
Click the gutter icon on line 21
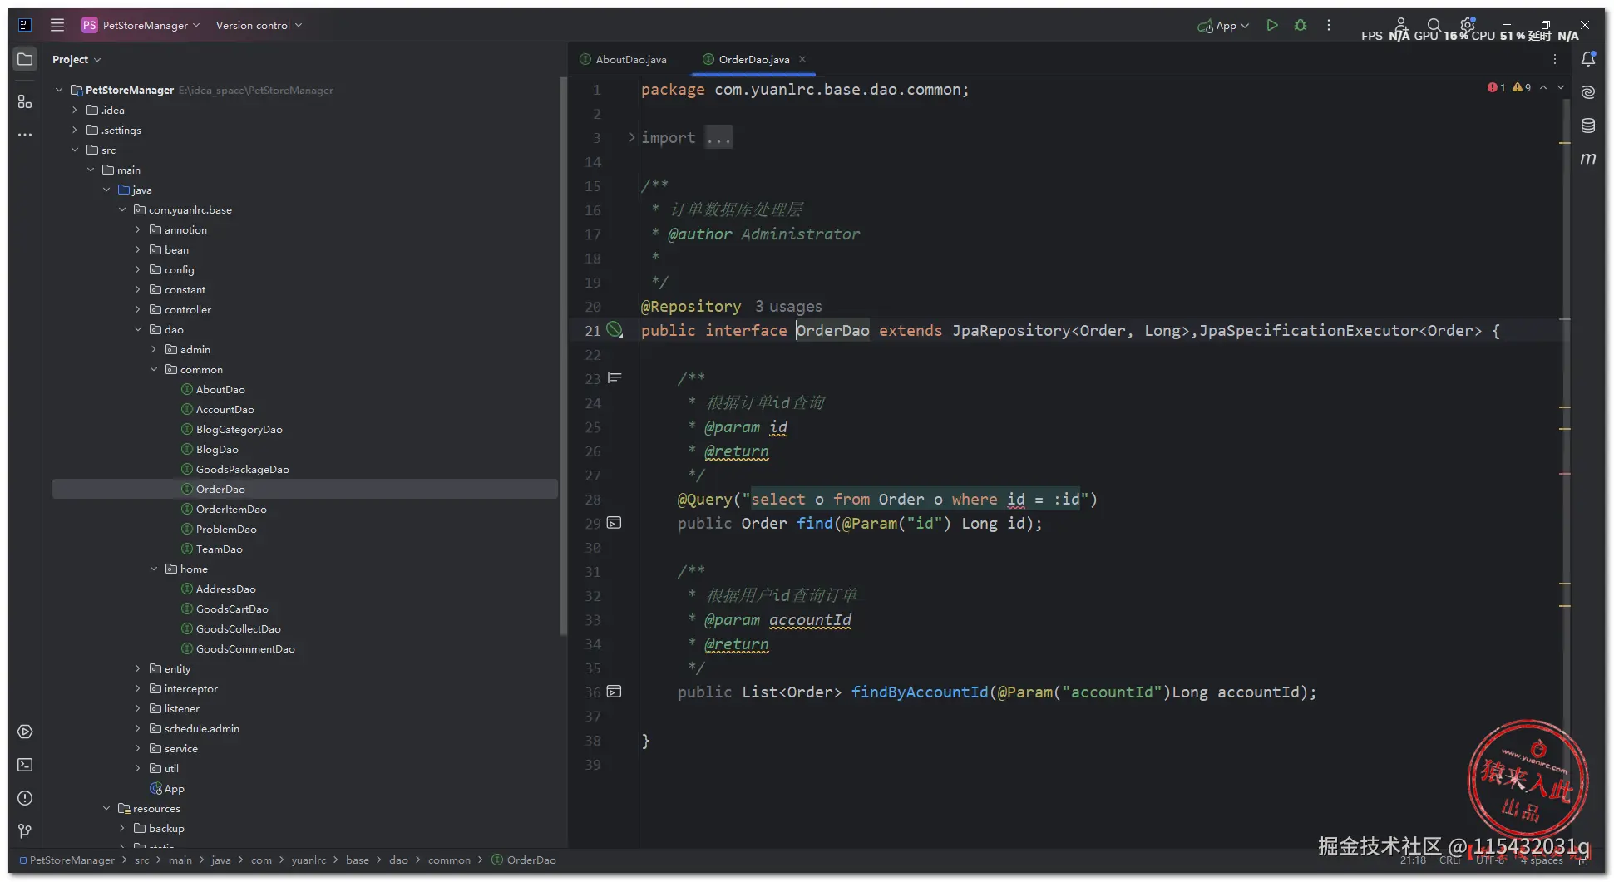pyautogui.click(x=615, y=330)
